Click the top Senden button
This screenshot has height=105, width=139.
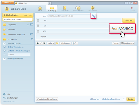pyautogui.click(x=129, y=20)
